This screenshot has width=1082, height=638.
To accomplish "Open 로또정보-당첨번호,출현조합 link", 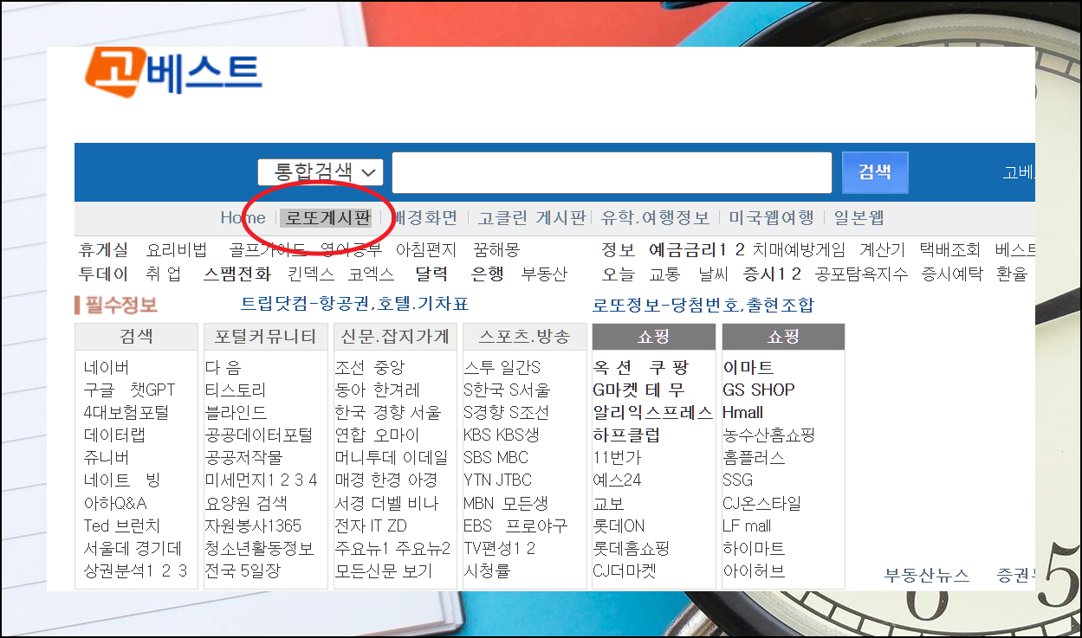I will click(703, 305).
